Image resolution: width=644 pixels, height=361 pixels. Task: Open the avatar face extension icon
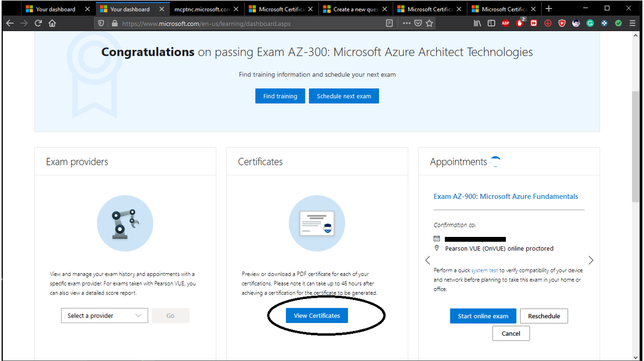(576, 24)
